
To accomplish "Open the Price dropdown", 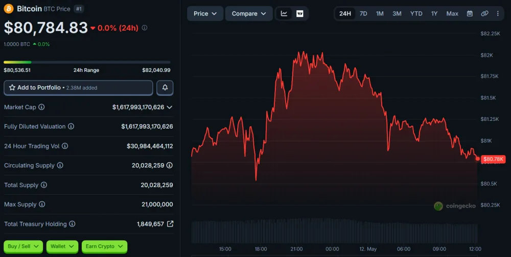I will 205,14.
